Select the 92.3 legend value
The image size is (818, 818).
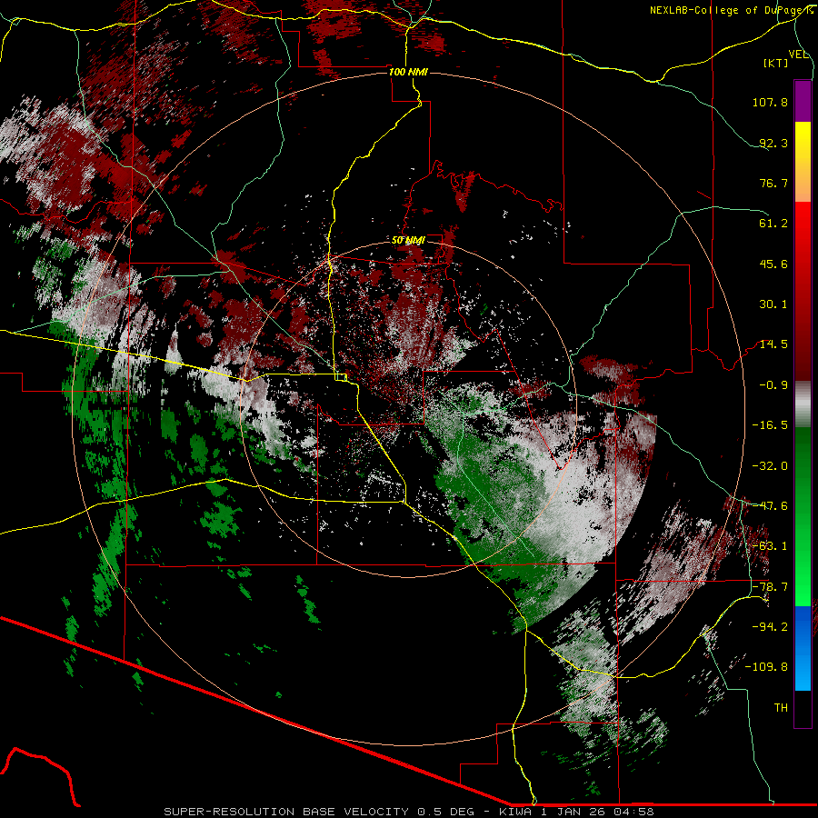773,143
